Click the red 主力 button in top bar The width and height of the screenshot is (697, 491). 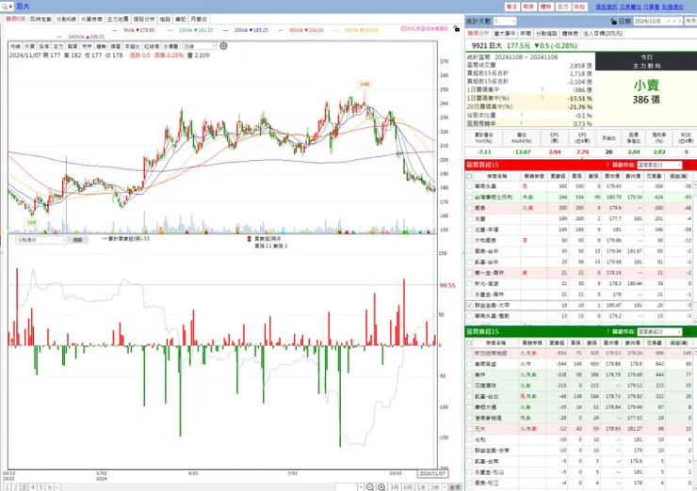(x=562, y=7)
